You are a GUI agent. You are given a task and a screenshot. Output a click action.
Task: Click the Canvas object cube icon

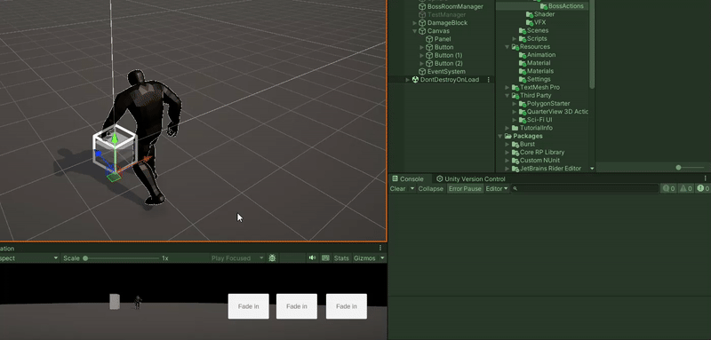coord(422,31)
